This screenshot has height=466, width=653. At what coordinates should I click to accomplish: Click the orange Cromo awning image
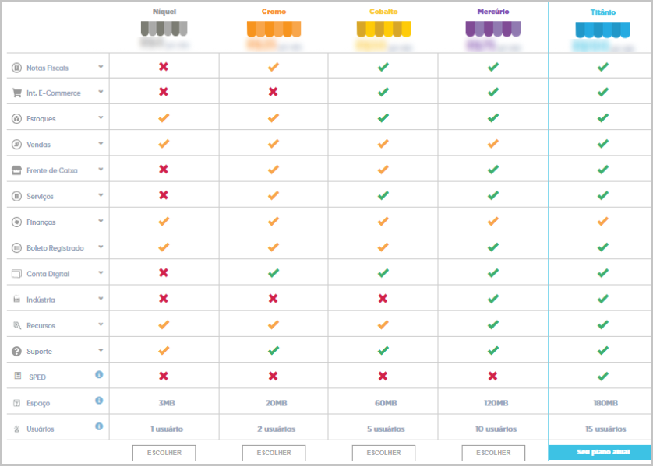pos(274,29)
